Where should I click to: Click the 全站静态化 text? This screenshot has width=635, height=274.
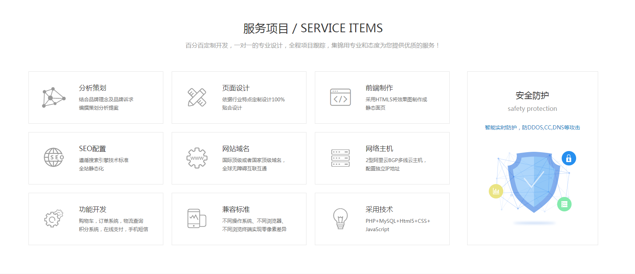click(x=91, y=168)
